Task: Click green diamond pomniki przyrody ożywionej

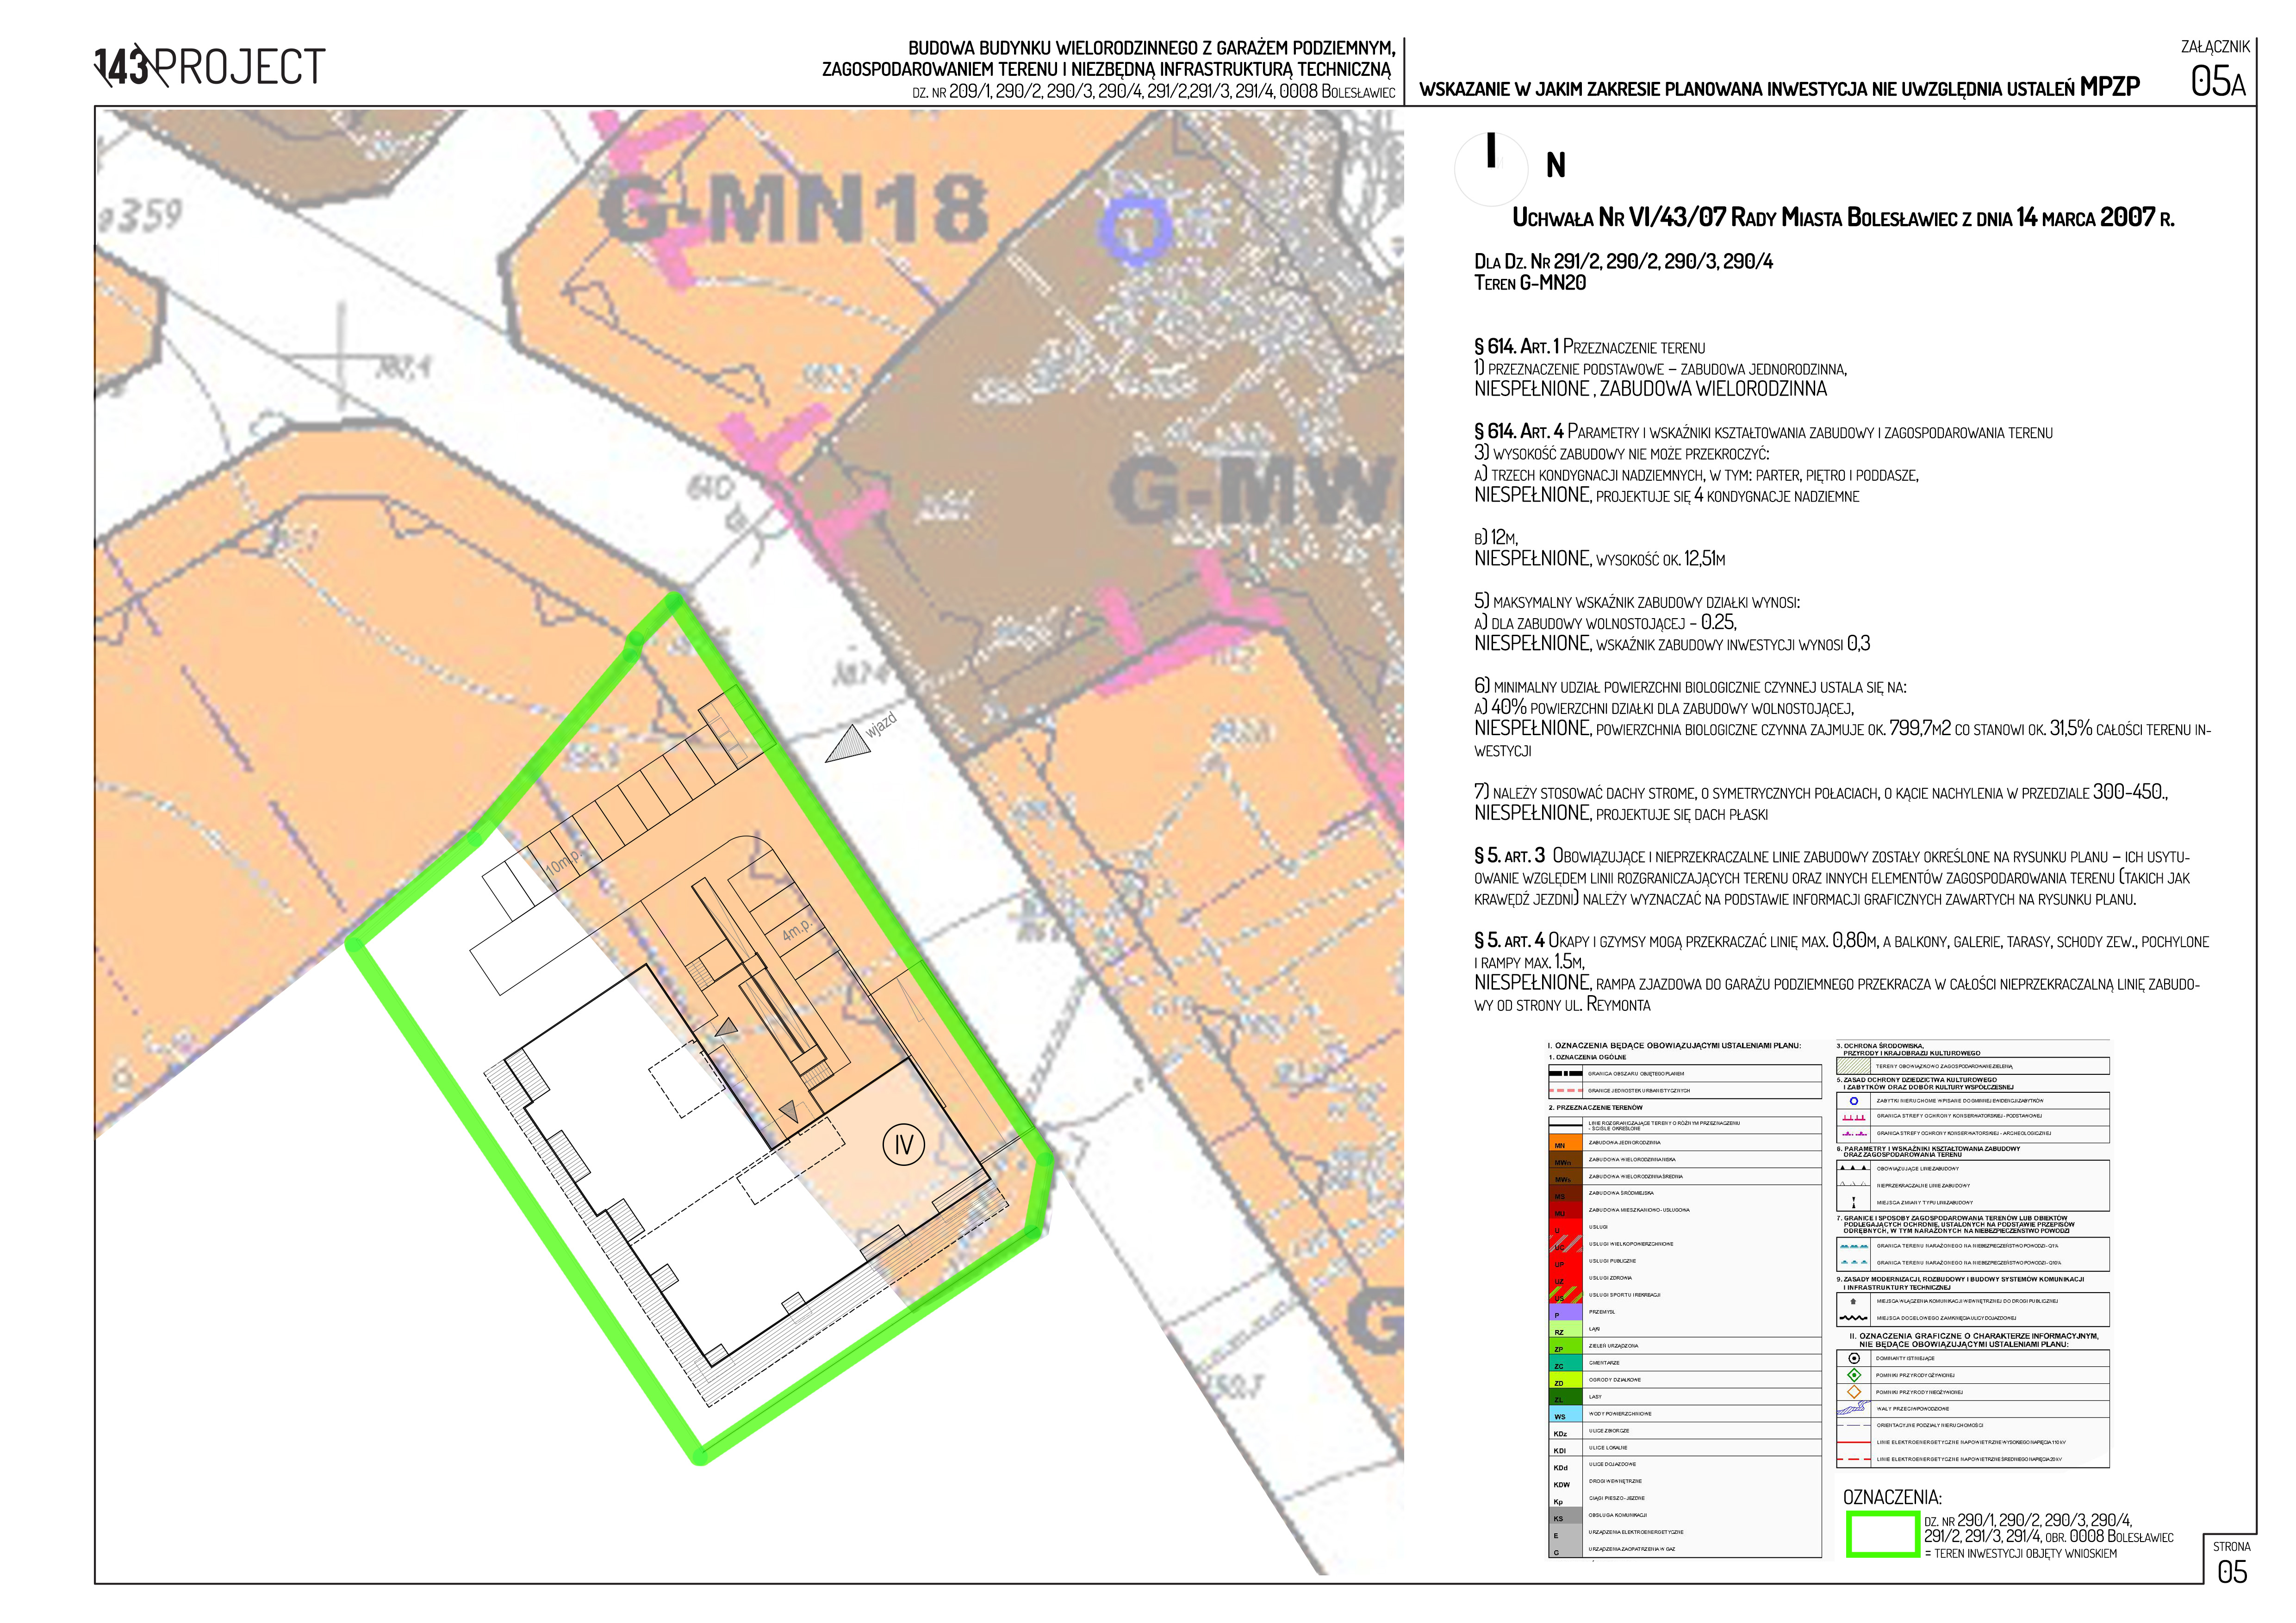Action: (1854, 1375)
